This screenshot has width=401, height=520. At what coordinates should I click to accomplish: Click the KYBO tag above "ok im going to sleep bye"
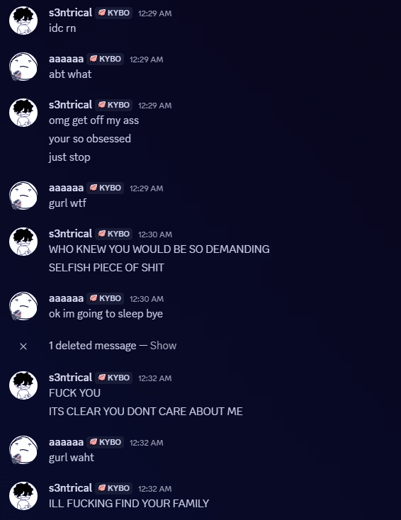[x=105, y=298]
